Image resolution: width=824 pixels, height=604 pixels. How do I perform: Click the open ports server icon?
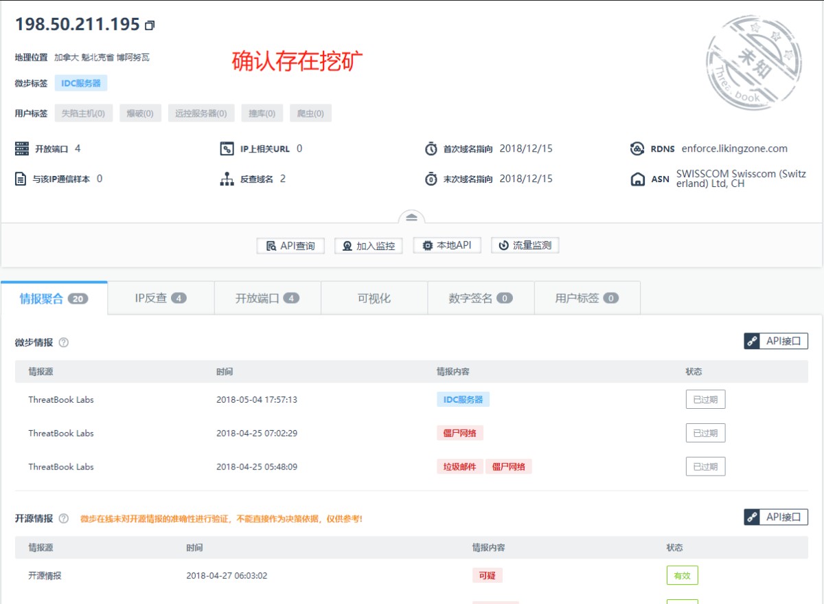click(x=22, y=148)
